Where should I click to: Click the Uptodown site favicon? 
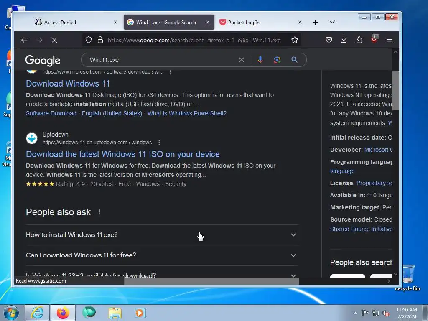click(x=32, y=138)
